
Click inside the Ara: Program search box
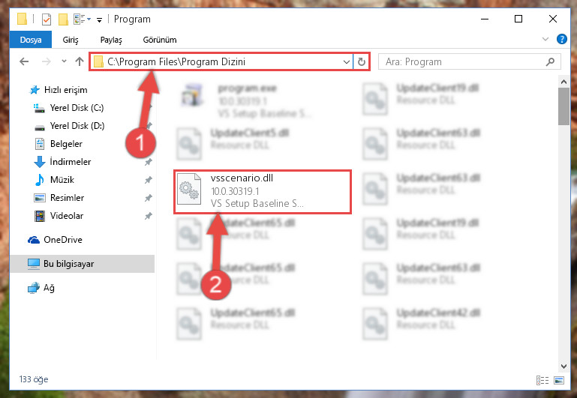[463, 61]
